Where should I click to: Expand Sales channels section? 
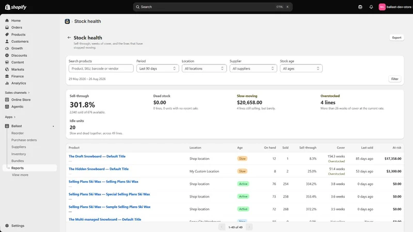(x=17, y=93)
